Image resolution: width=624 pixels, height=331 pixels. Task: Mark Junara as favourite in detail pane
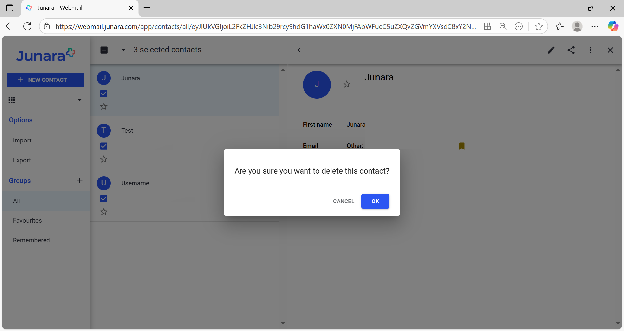pyautogui.click(x=347, y=84)
